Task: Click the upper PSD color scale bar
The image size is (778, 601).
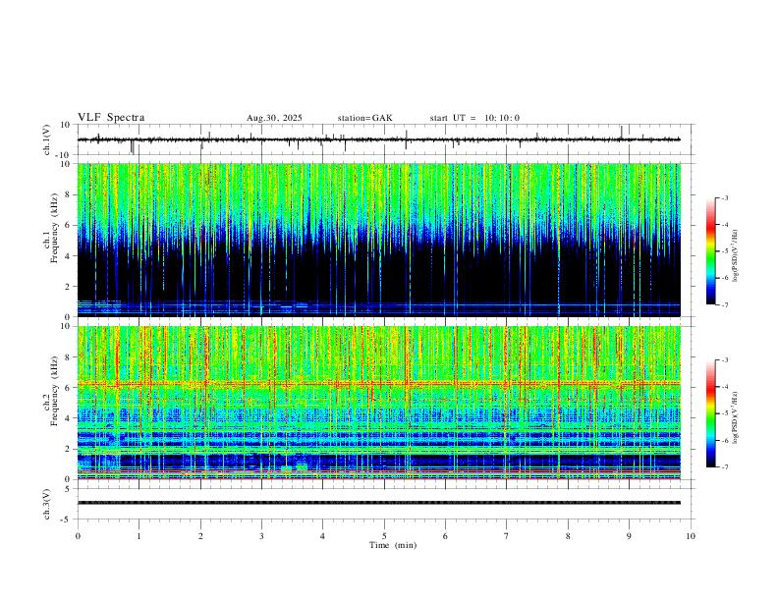Action: [710, 251]
